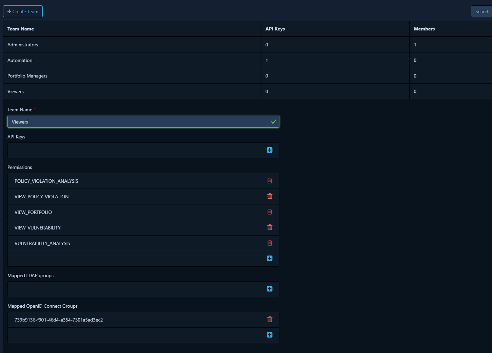
Task: Delete the POLICY_VIOLATION_ANALYSIS permission
Action: point(270,181)
